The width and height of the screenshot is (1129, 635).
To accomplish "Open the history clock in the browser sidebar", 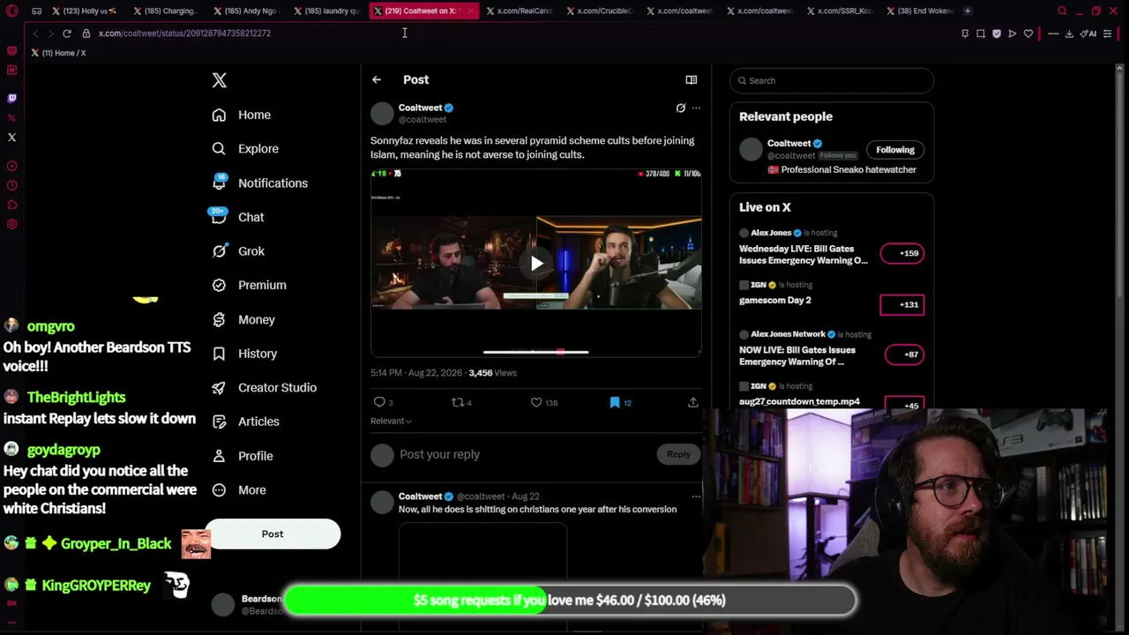I will tap(11, 185).
